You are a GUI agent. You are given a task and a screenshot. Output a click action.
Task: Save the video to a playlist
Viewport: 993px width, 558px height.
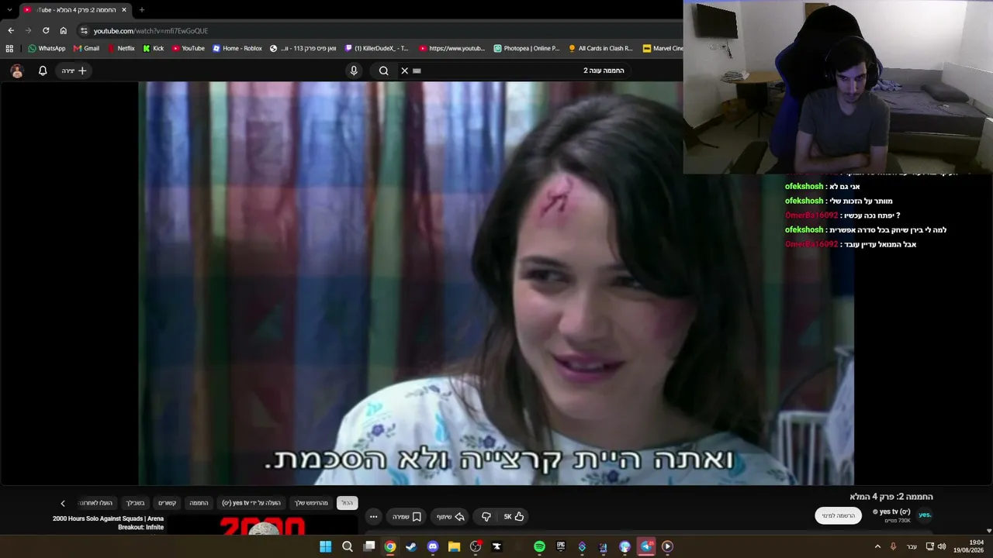pyautogui.click(x=407, y=517)
